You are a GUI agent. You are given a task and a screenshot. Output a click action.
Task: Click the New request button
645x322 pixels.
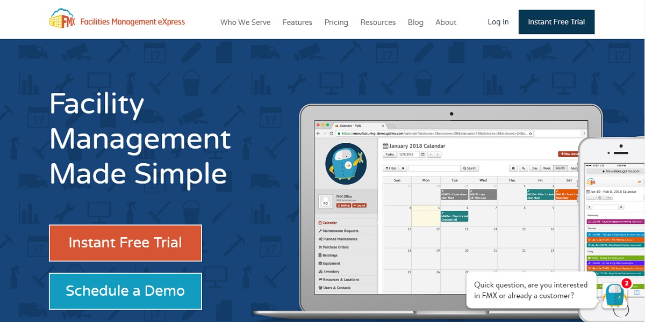pyautogui.click(x=569, y=154)
